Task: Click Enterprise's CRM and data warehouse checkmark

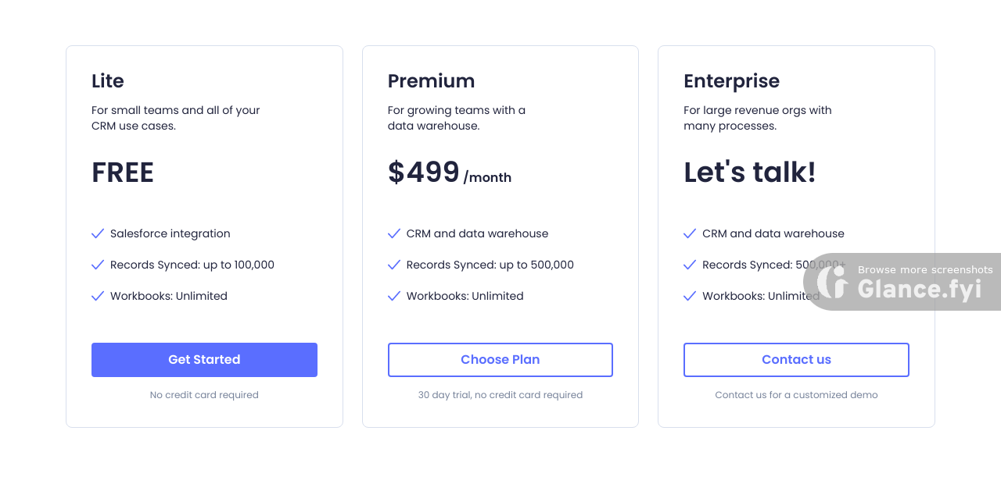Action: click(690, 233)
